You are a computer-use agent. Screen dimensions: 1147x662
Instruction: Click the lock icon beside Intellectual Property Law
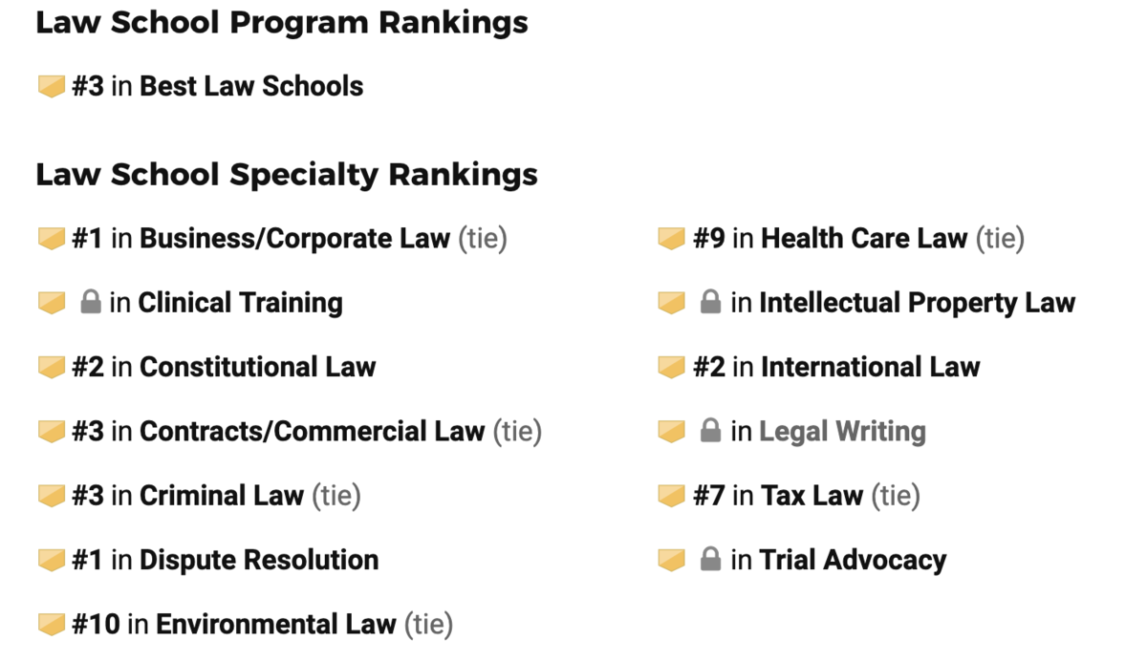pyautogui.click(x=710, y=303)
